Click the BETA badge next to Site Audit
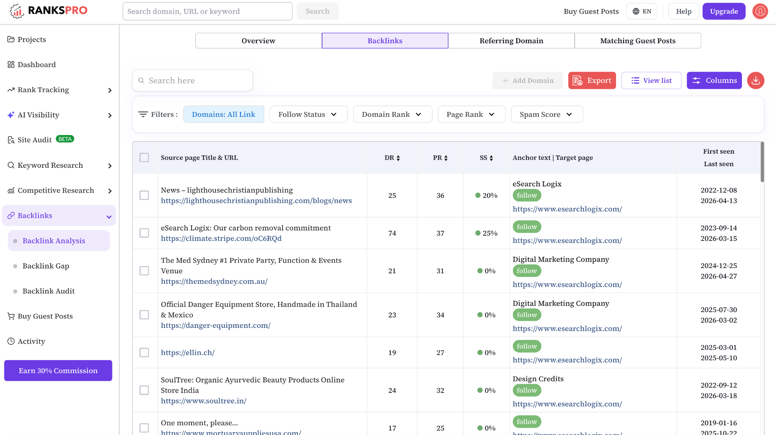The image size is (776, 435). coord(65,139)
